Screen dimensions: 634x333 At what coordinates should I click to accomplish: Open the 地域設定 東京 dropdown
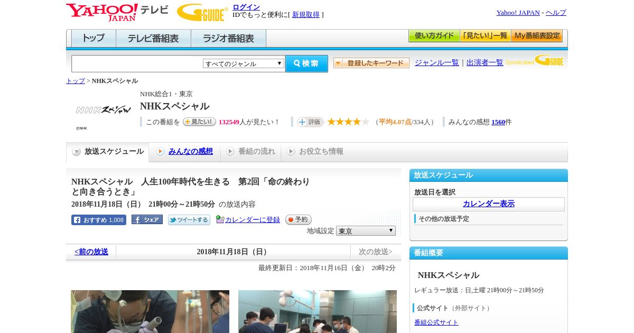(366, 231)
